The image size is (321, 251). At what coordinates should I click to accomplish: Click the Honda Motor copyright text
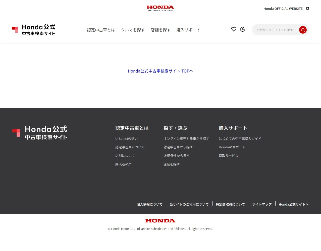click(160, 229)
